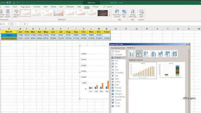The height and width of the screenshot is (113, 201).
Task: Click the Dec header cell
Action: 99,32
